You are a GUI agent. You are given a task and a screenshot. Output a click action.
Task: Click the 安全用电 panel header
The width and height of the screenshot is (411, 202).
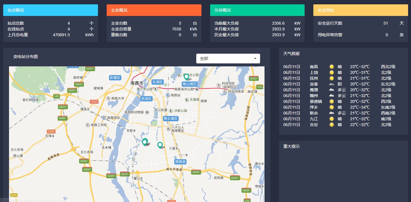point(360,10)
